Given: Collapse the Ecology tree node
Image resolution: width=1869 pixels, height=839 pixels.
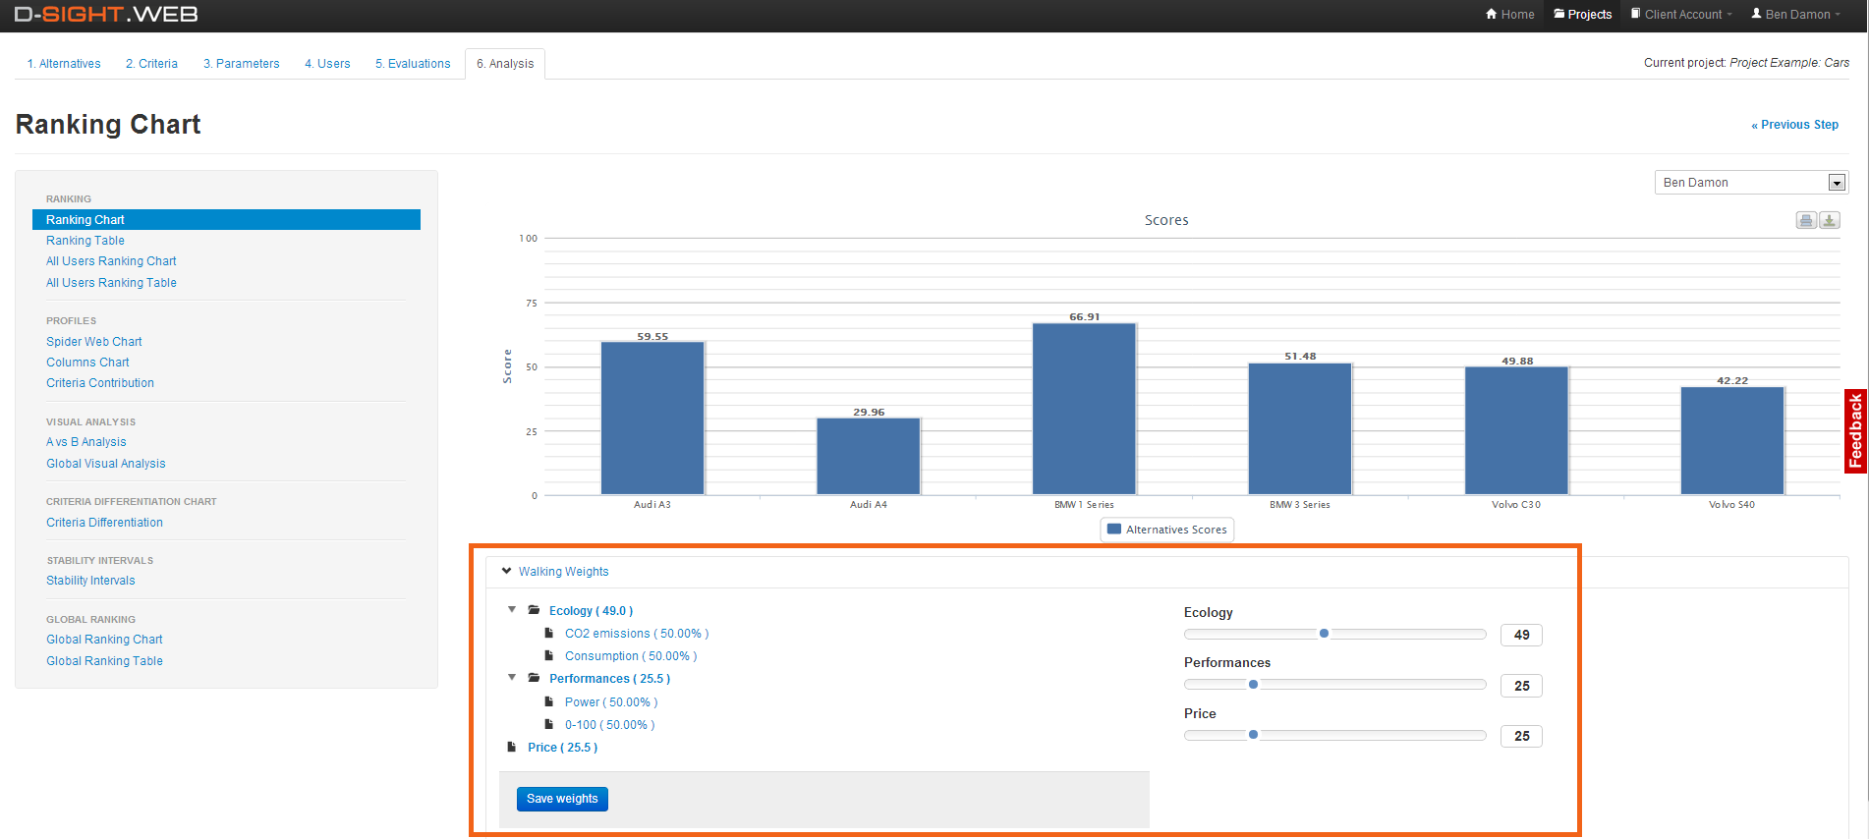Looking at the screenshot, I should click(512, 610).
